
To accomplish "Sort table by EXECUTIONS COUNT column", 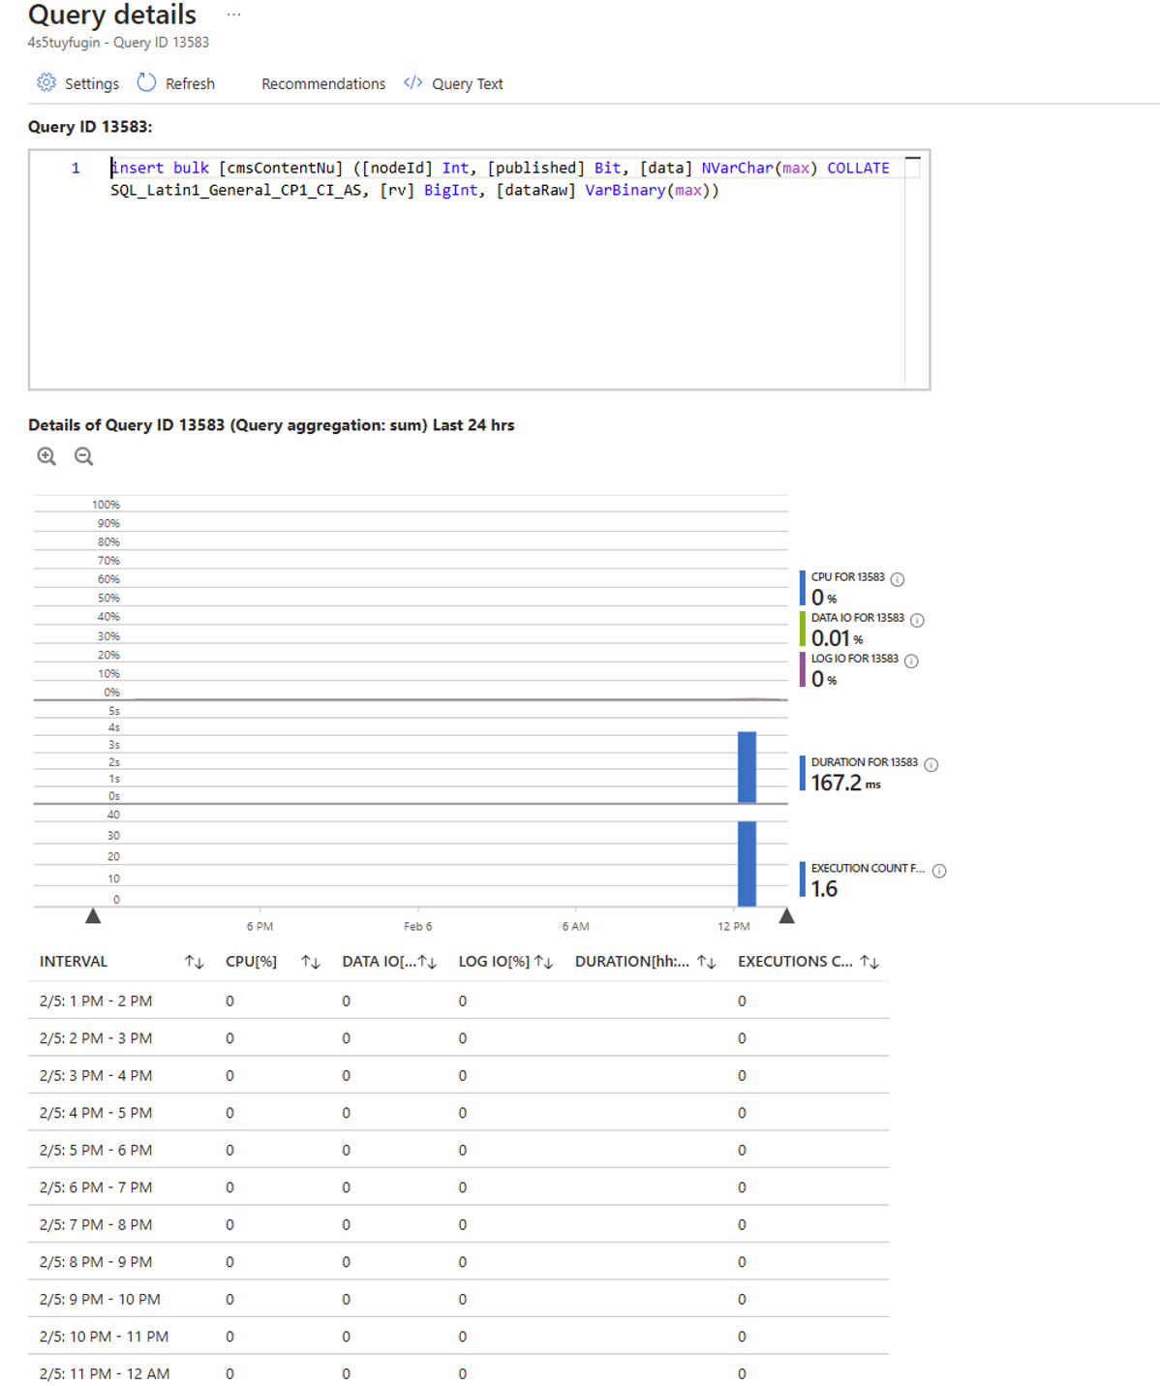I will click(870, 962).
